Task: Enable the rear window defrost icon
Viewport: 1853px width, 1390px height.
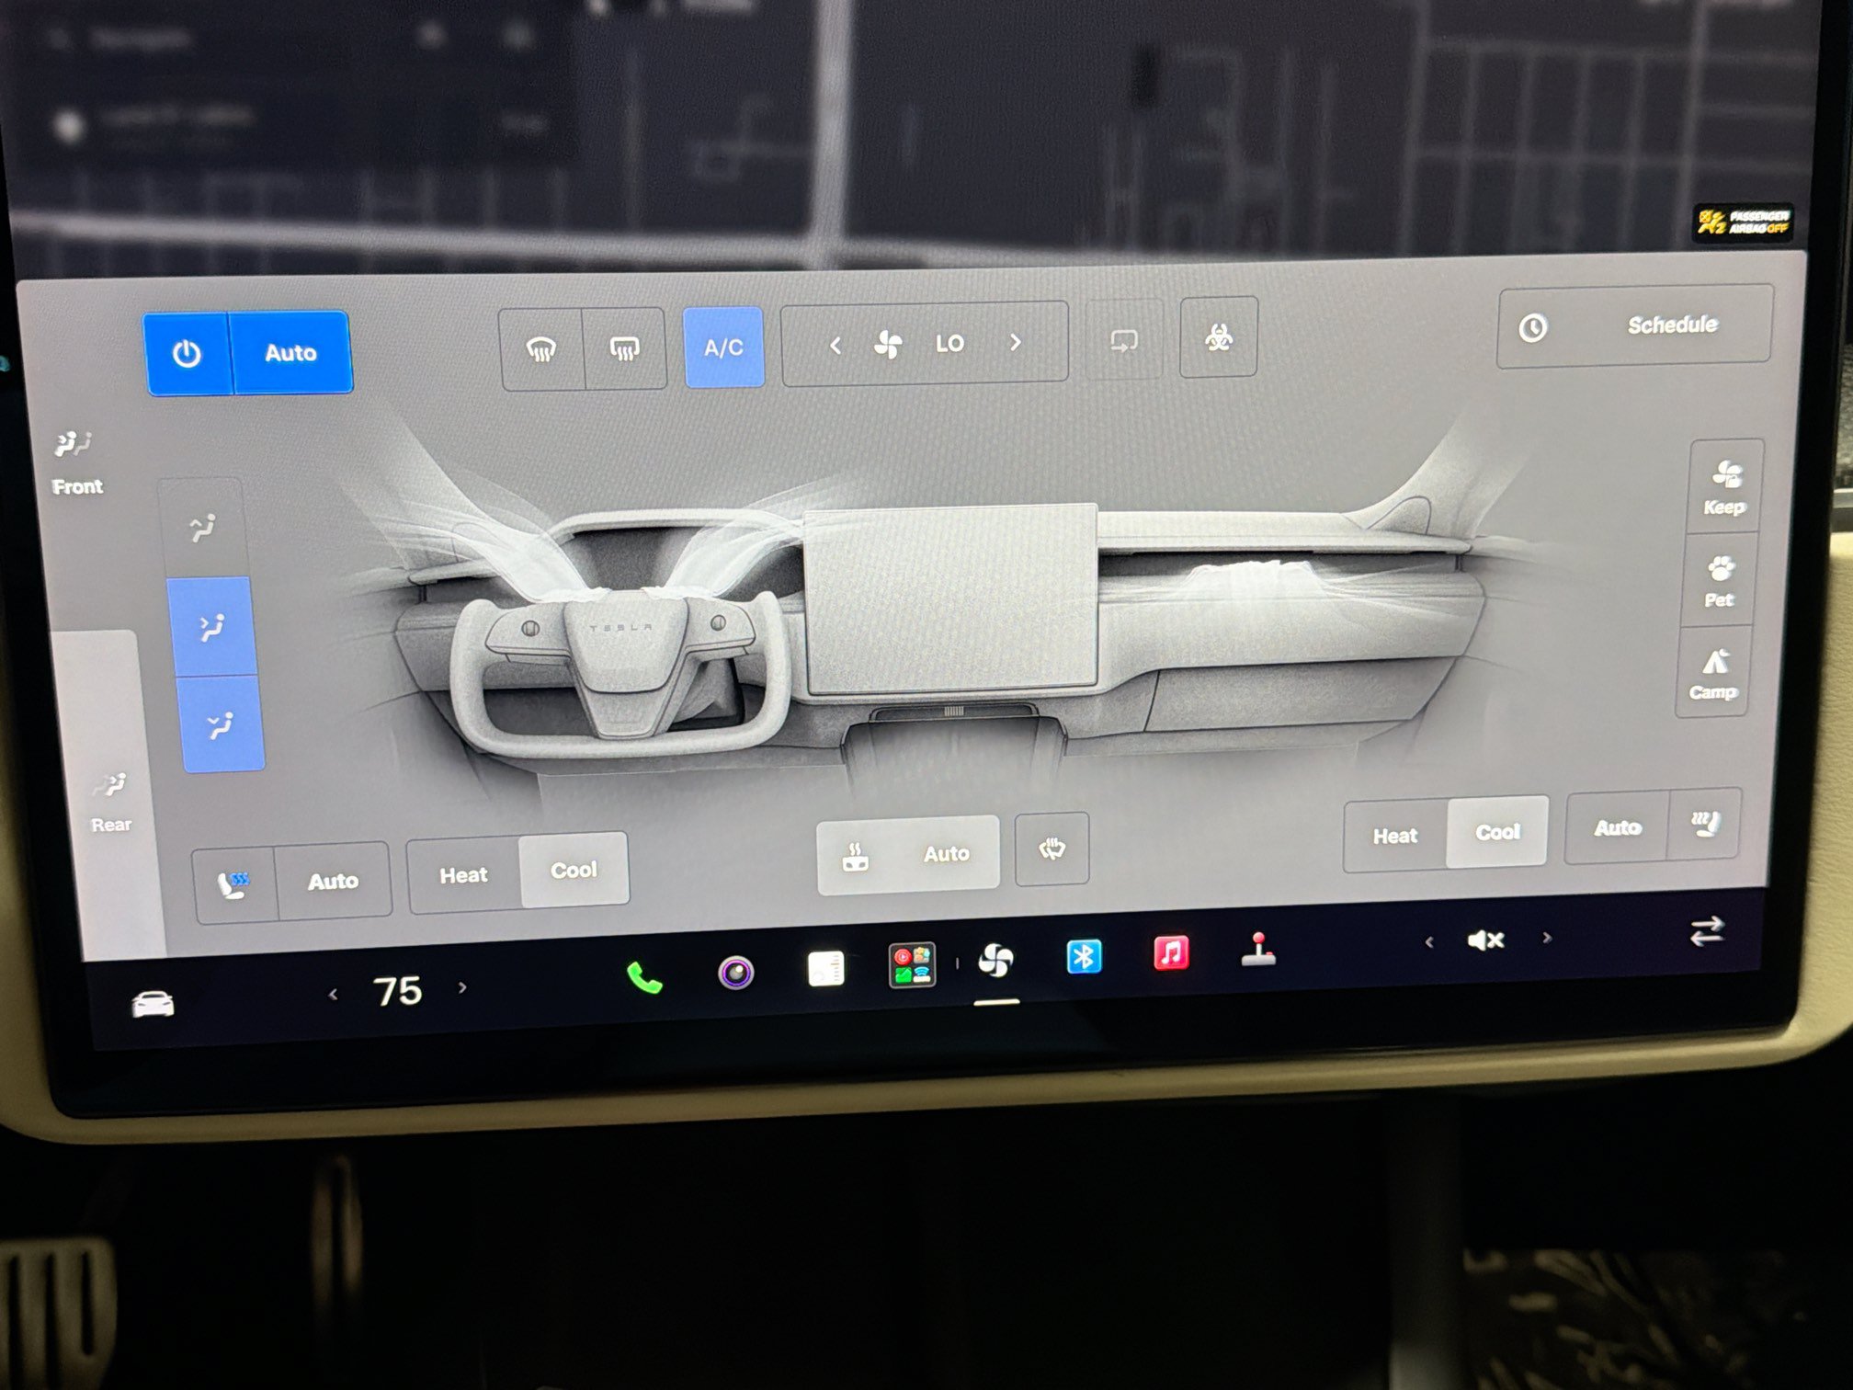Action: [x=625, y=348]
